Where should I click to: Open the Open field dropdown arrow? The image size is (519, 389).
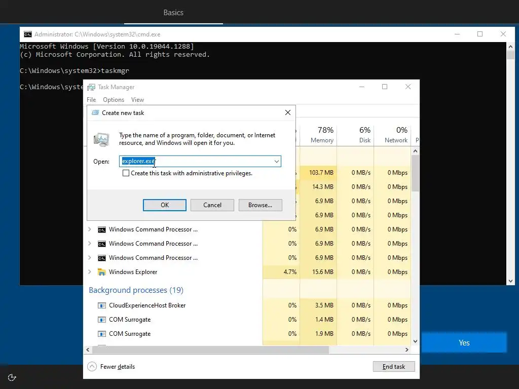click(x=276, y=162)
